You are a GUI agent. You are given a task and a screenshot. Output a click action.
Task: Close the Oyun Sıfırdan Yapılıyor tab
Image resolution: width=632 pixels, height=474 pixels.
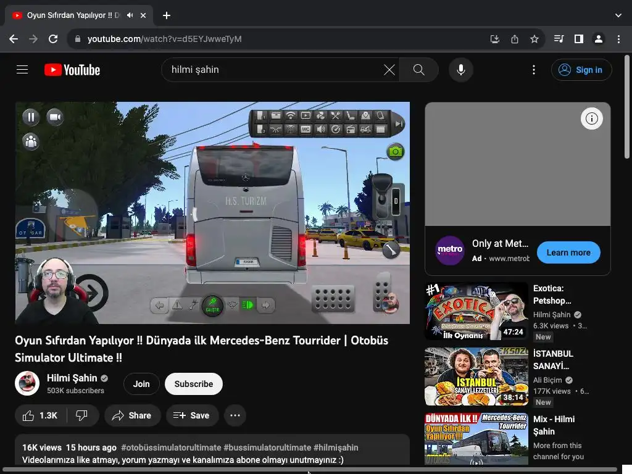[143, 15]
